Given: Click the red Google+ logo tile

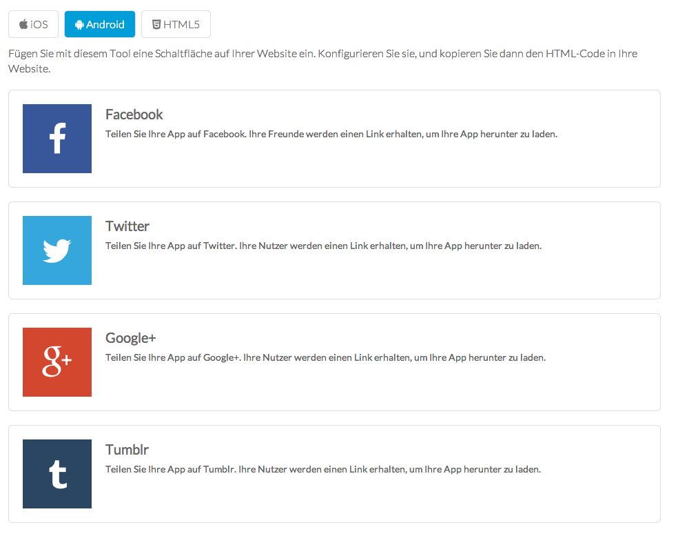Looking at the screenshot, I should point(57,362).
